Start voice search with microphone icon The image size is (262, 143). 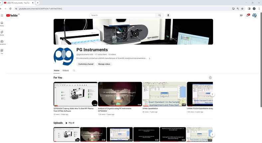[168, 15]
